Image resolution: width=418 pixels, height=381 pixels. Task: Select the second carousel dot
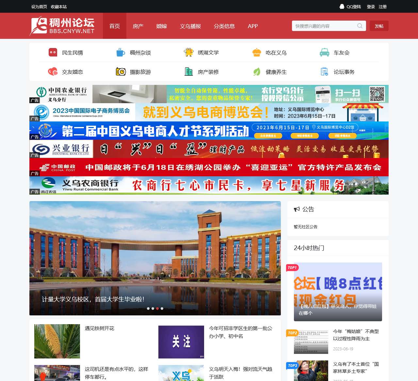tap(153, 309)
